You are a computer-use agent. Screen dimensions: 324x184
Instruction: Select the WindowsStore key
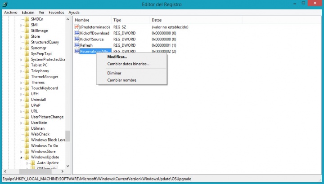(x=43, y=151)
